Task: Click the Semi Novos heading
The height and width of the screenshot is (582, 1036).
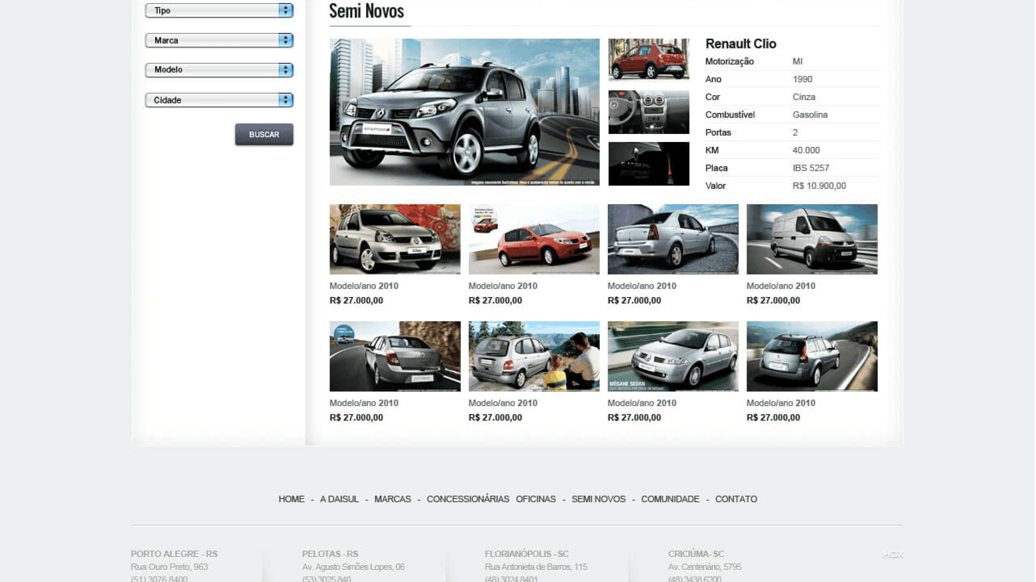Action: click(366, 11)
